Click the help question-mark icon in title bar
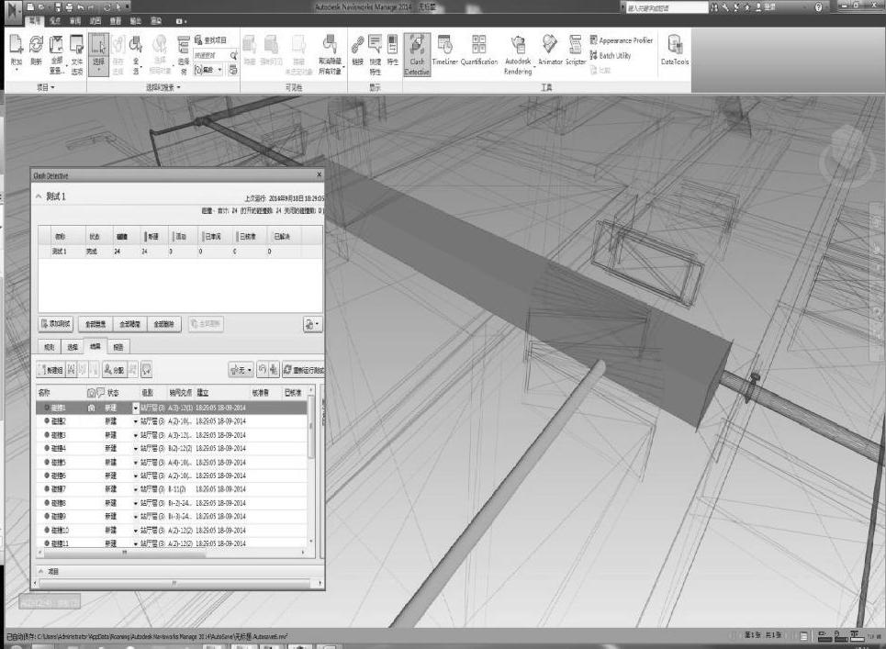The width and height of the screenshot is (886, 649). [818, 7]
